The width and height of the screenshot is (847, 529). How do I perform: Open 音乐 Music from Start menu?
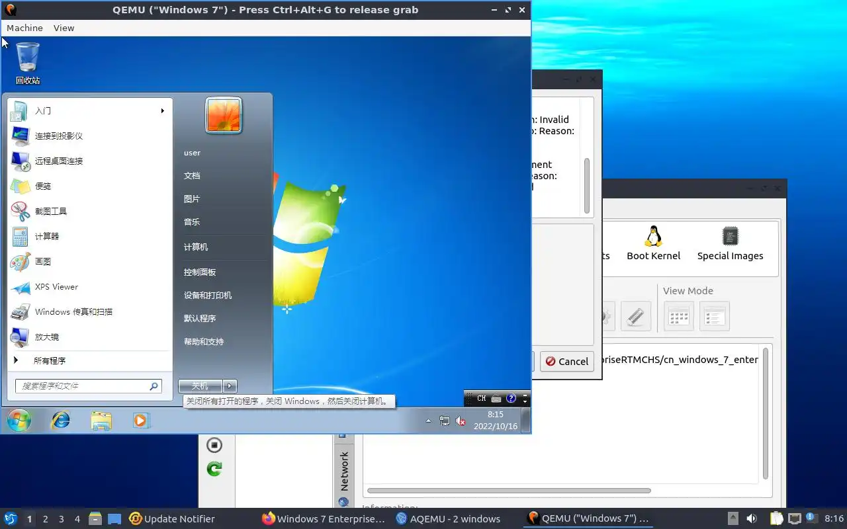(192, 222)
